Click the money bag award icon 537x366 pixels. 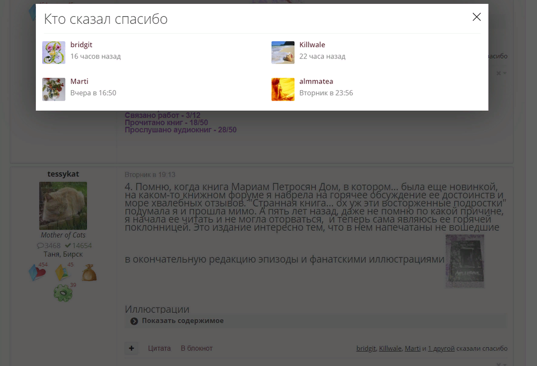tap(89, 273)
